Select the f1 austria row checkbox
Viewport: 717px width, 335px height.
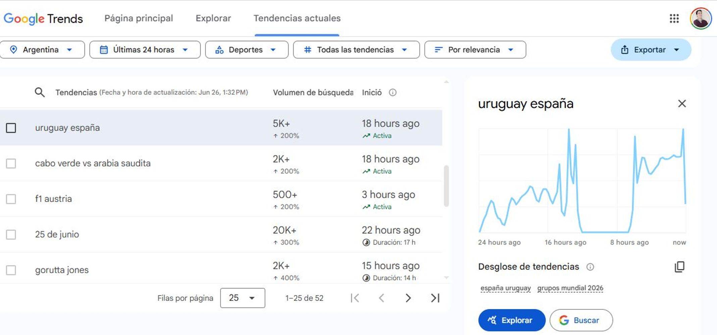pyautogui.click(x=11, y=199)
